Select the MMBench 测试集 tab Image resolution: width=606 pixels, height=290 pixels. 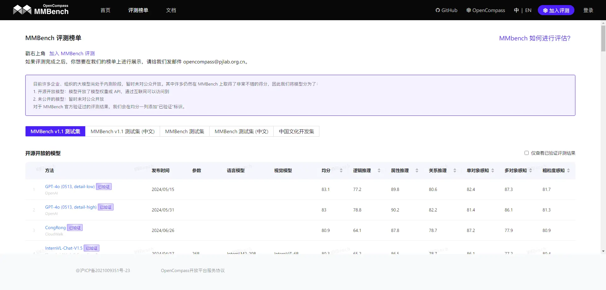coord(185,131)
